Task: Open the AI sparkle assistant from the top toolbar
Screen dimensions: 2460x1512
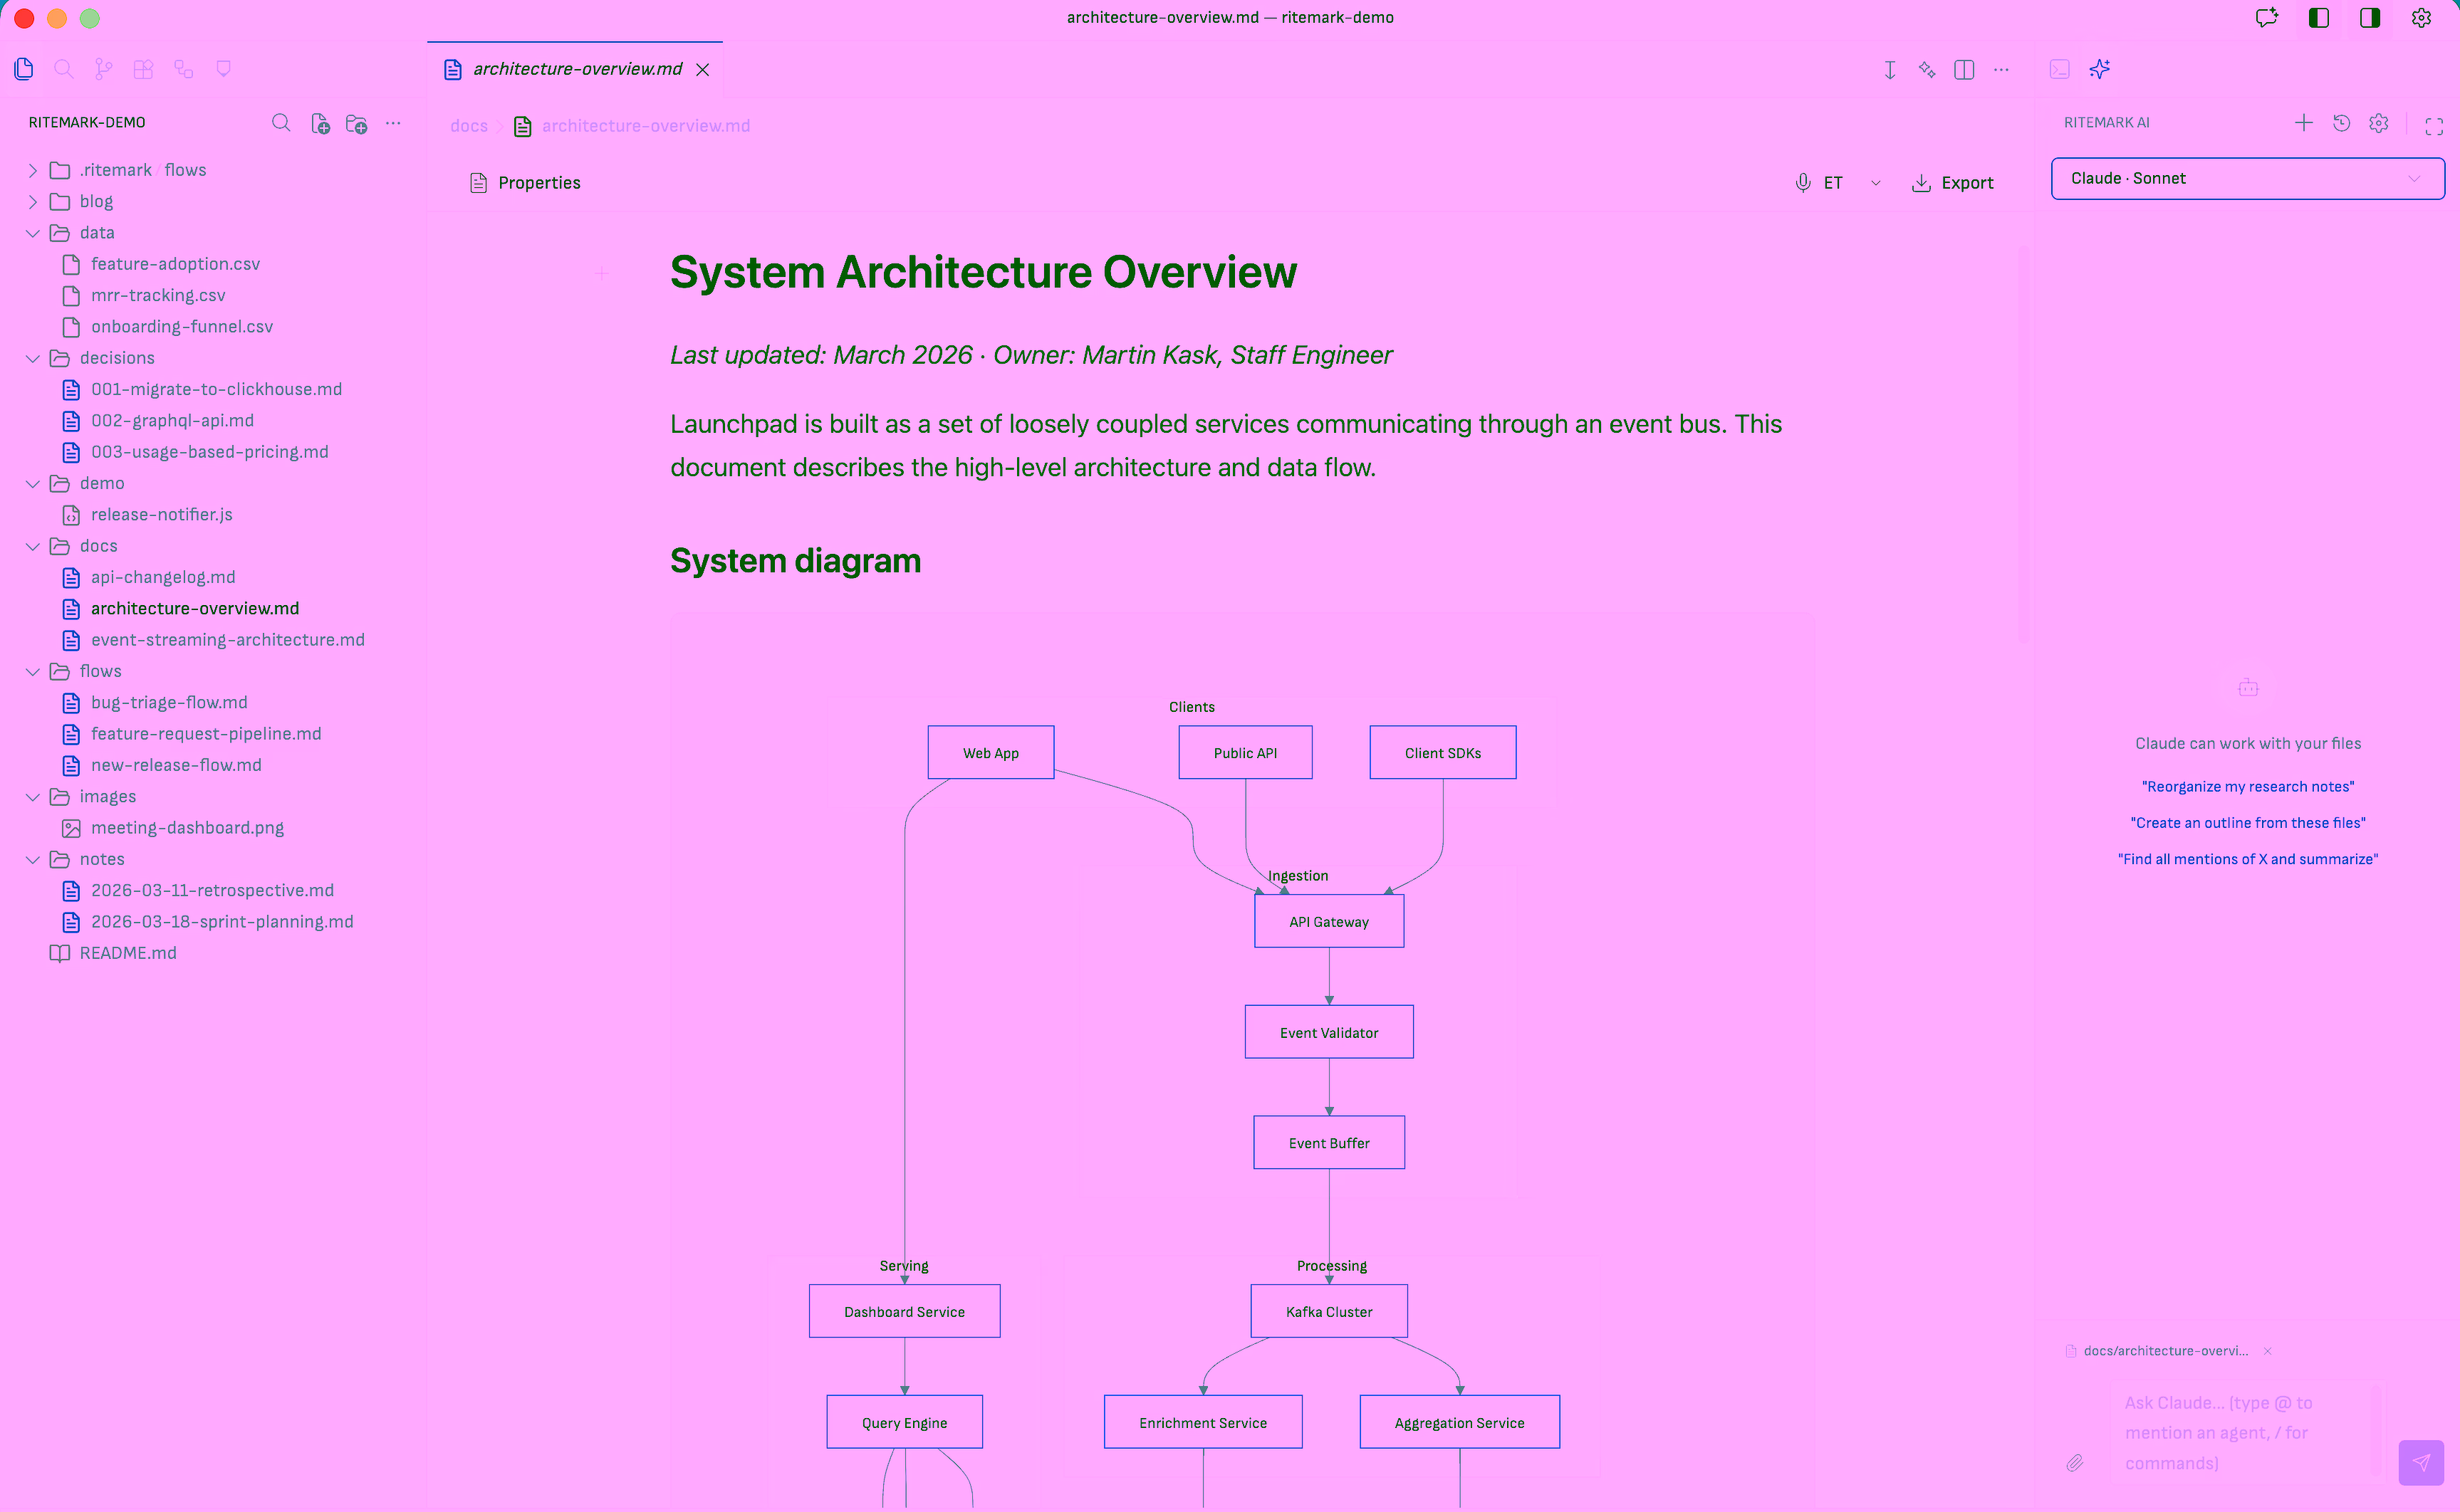Action: pos(2099,69)
